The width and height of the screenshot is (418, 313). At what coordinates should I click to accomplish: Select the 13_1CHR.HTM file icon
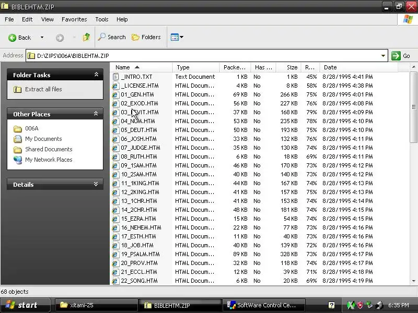tap(115, 201)
